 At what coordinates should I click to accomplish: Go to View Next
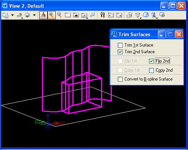click(119, 15)
